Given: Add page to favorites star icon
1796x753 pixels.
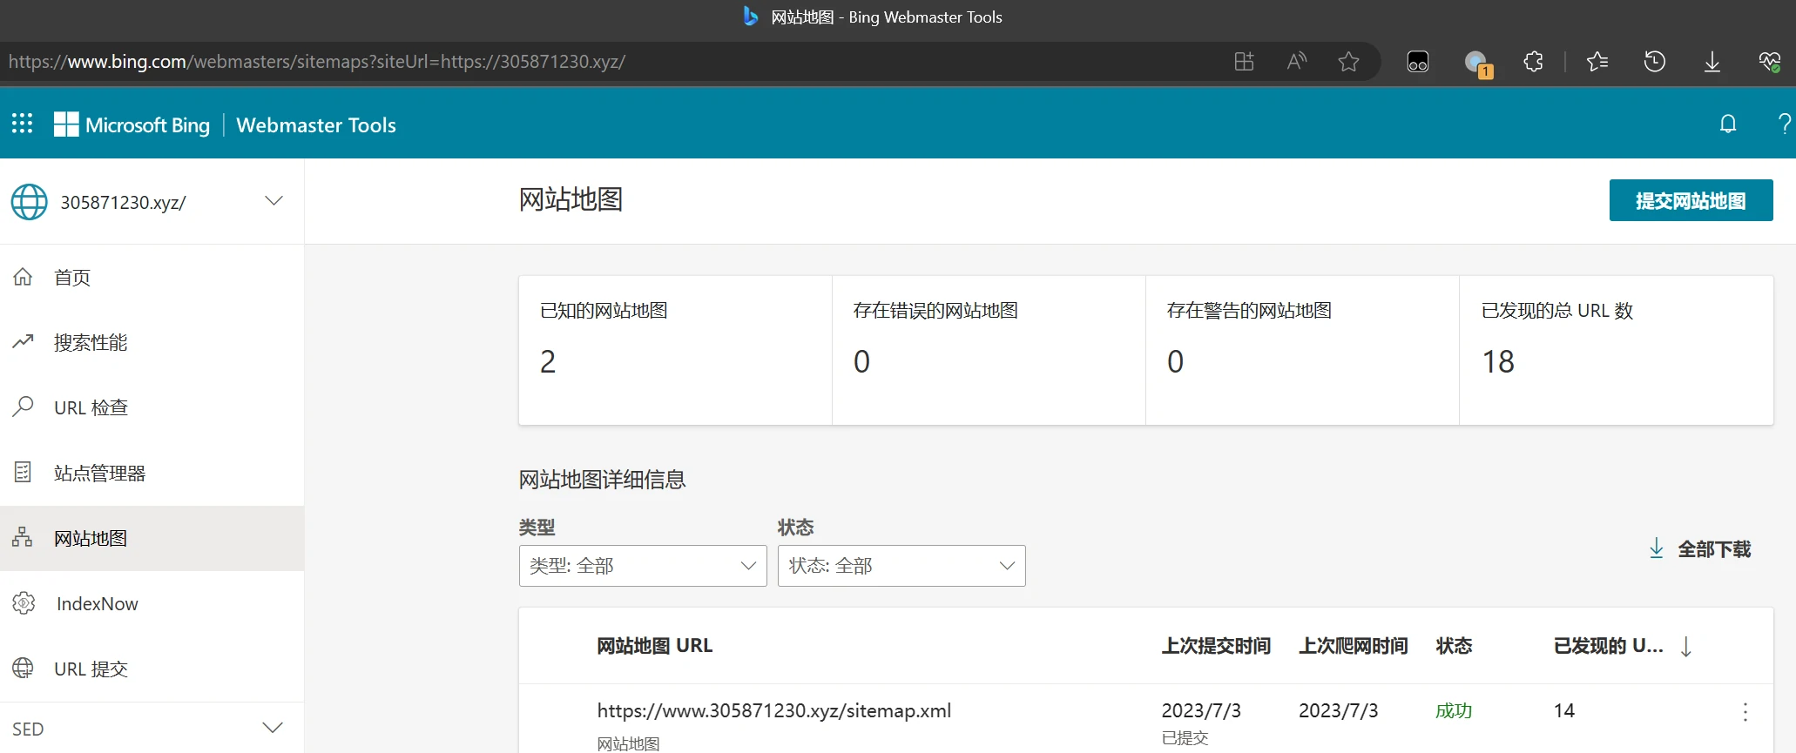Looking at the screenshot, I should click(x=1348, y=62).
